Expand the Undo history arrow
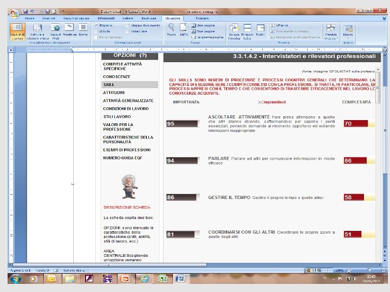 [x=36, y=11]
